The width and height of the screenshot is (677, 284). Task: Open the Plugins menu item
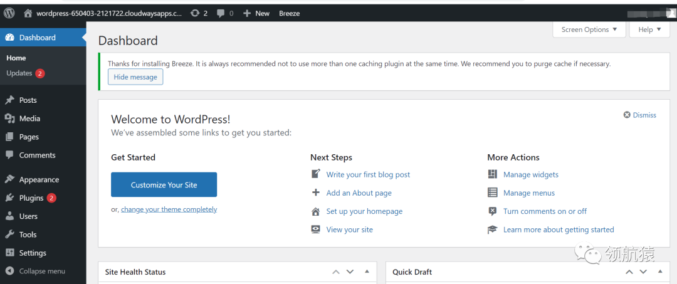tap(31, 198)
